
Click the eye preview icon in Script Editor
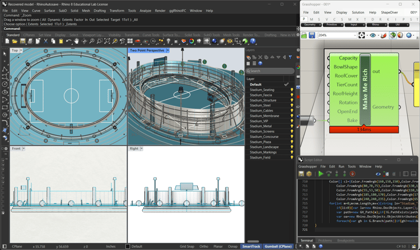click(378, 174)
